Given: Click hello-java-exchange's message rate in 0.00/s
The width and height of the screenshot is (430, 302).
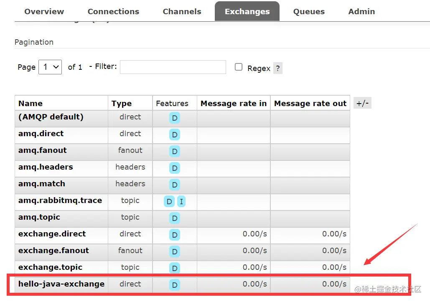Looking at the screenshot, I should click(x=255, y=284).
